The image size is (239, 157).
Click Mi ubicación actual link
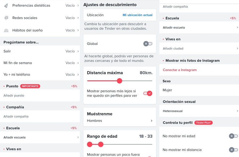pyautogui.click(x=137, y=15)
